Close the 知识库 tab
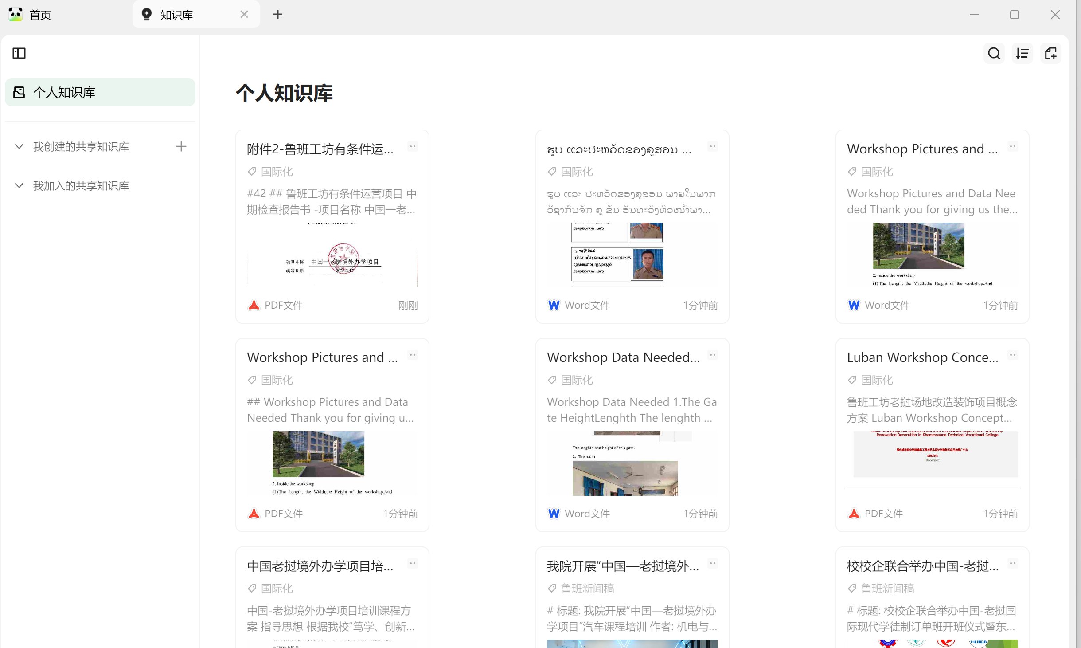Image resolution: width=1081 pixels, height=648 pixels. point(244,15)
